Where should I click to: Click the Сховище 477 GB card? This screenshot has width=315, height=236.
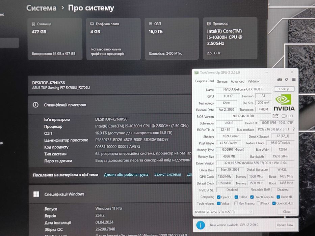coord(55,39)
